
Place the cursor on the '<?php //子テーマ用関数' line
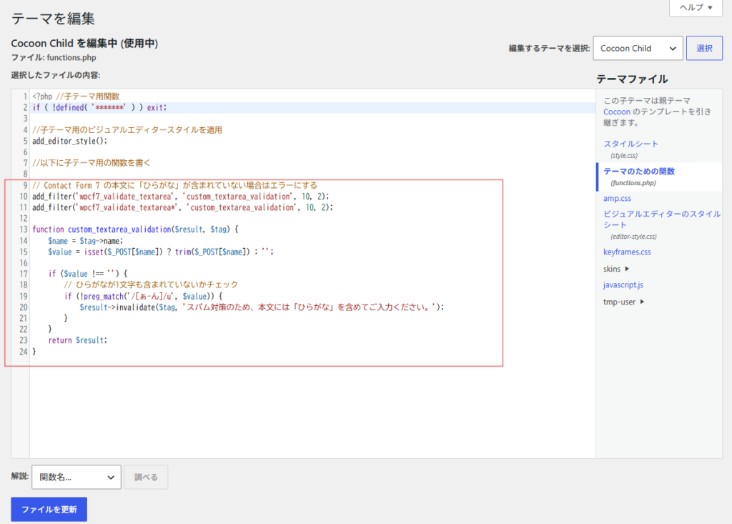[76, 97]
